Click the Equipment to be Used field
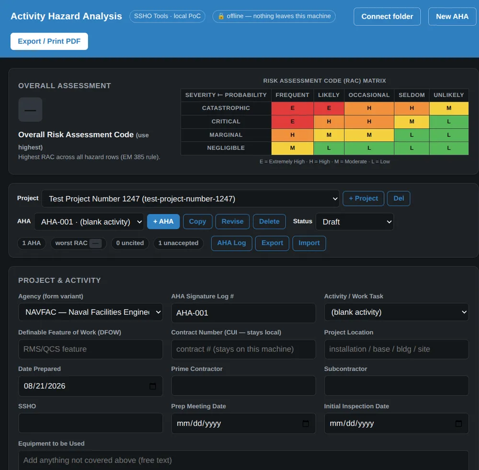 click(243, 460)
